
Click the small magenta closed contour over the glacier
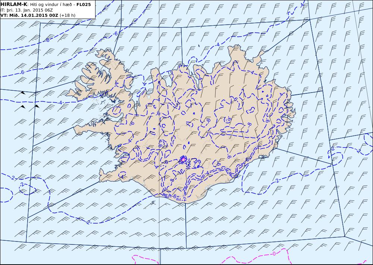pyautogui.click(x=183, y=159)
